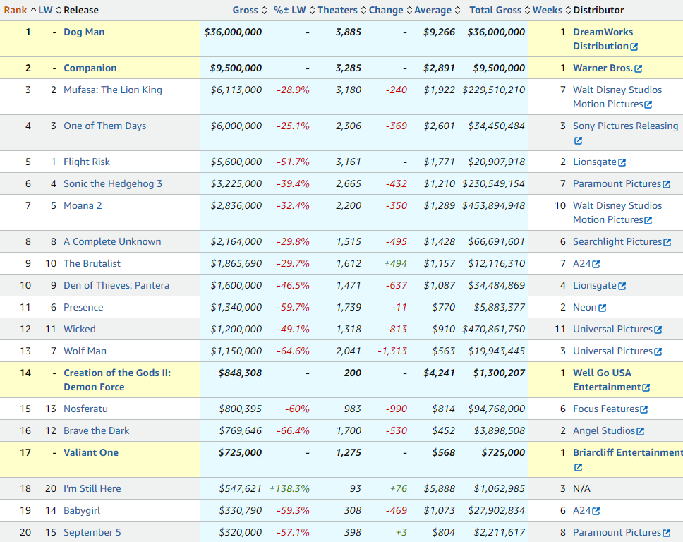Open Mufasa: The Lion King link

pos(112,90)
